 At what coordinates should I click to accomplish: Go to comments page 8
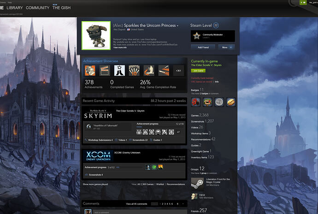177,204
